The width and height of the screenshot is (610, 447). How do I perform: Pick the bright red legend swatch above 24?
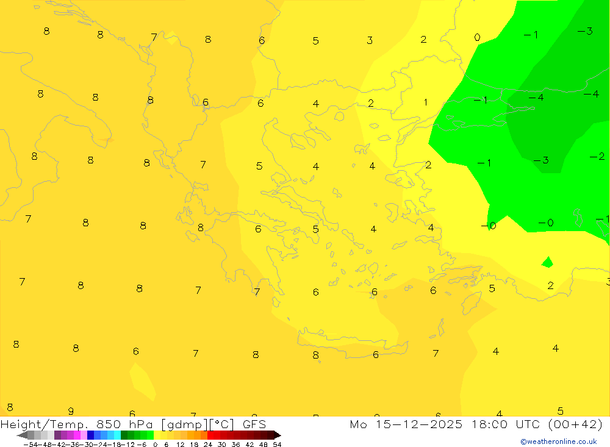[x=210, y=435]
